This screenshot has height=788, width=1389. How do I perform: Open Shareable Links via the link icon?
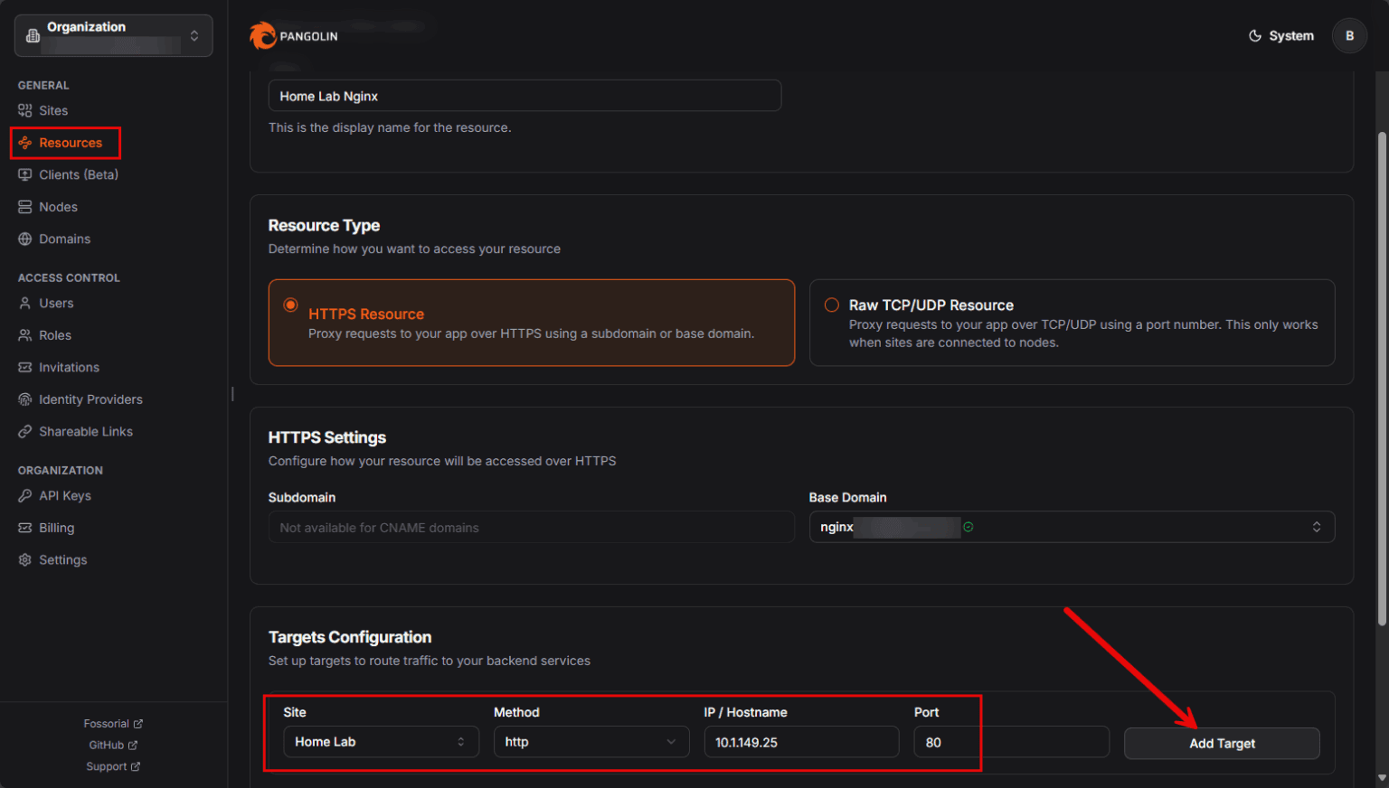pos(25,431)
